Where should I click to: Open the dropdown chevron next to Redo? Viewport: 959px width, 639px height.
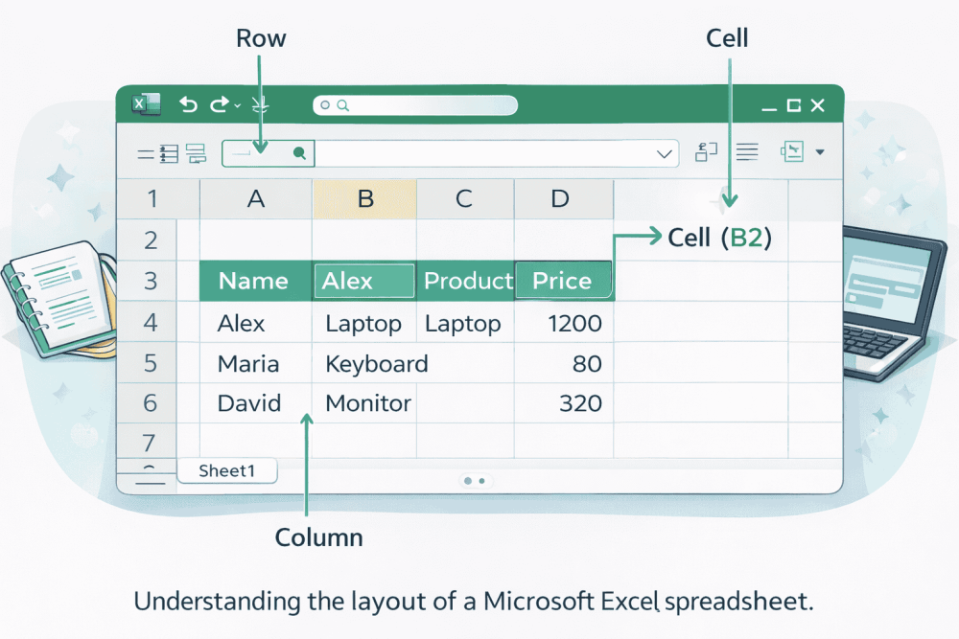[236, 104]
